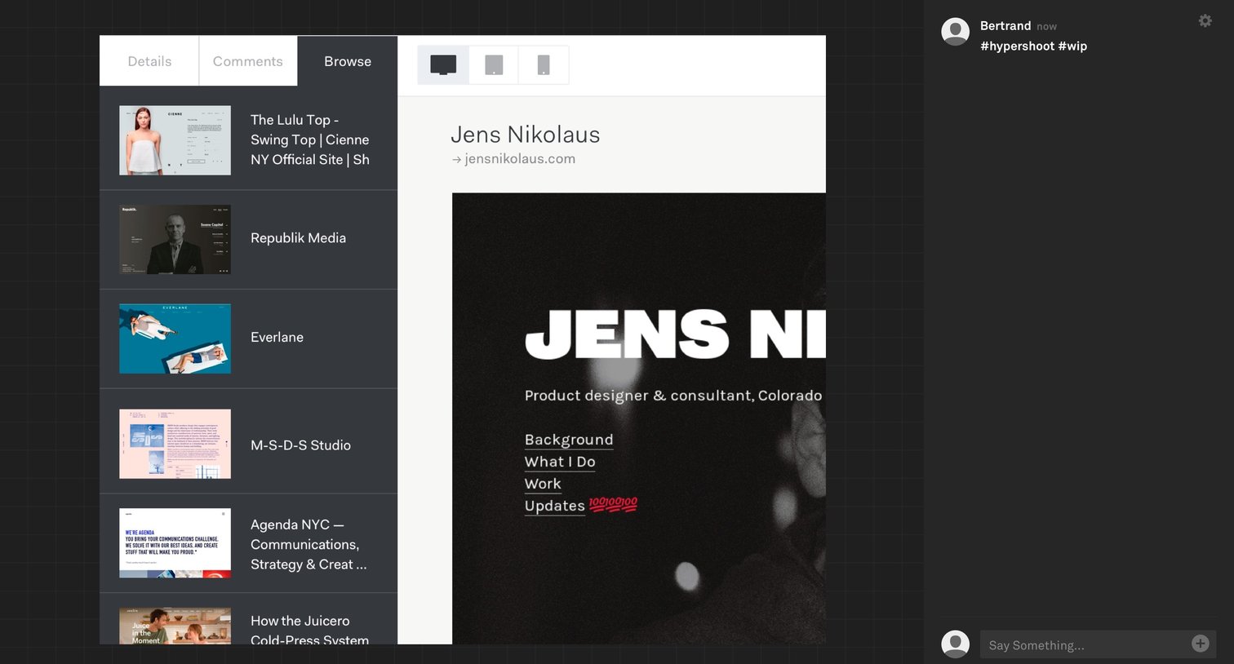Click the Work link in preview
This screenshot has height=664, width=1234.
[543, 484]
